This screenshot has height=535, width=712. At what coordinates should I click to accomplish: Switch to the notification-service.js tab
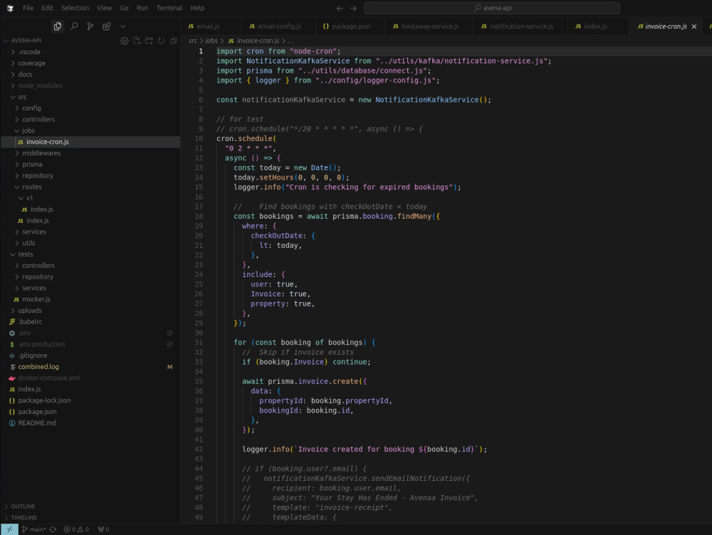521,26
